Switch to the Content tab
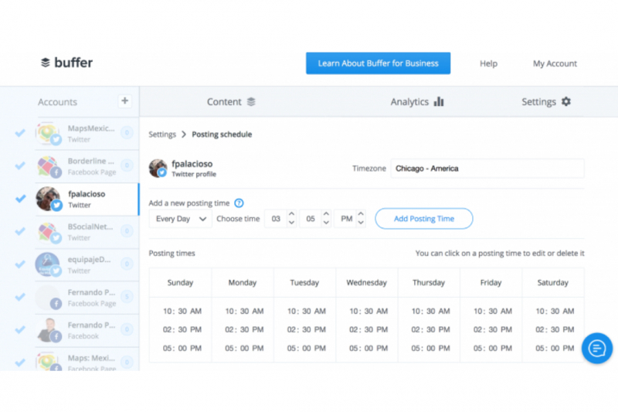 (x=231, y=102)
